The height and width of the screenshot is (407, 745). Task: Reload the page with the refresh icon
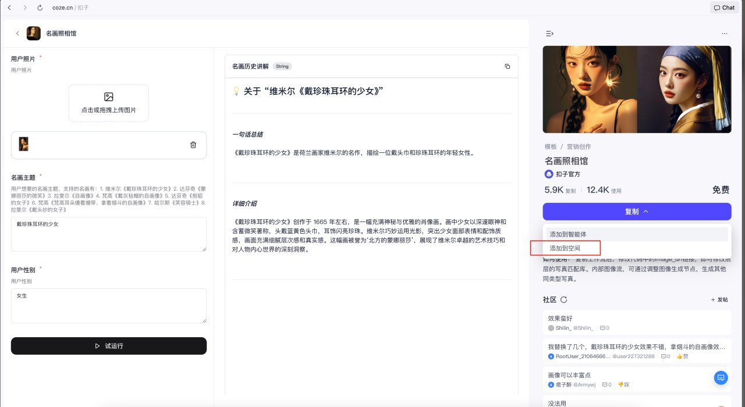click(40, 8)
